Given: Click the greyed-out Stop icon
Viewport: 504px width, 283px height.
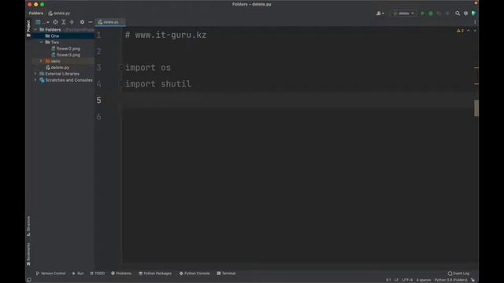Looking at the screenshot, I should [447, 13].
